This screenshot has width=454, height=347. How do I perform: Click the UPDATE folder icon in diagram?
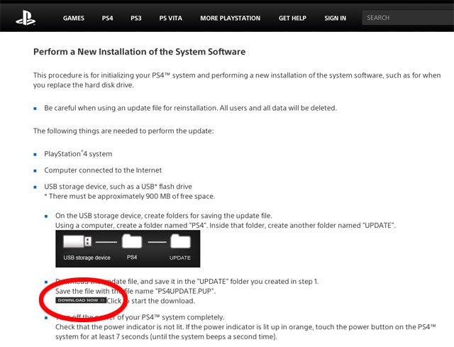pyautogui.click(x=180, y=241)
